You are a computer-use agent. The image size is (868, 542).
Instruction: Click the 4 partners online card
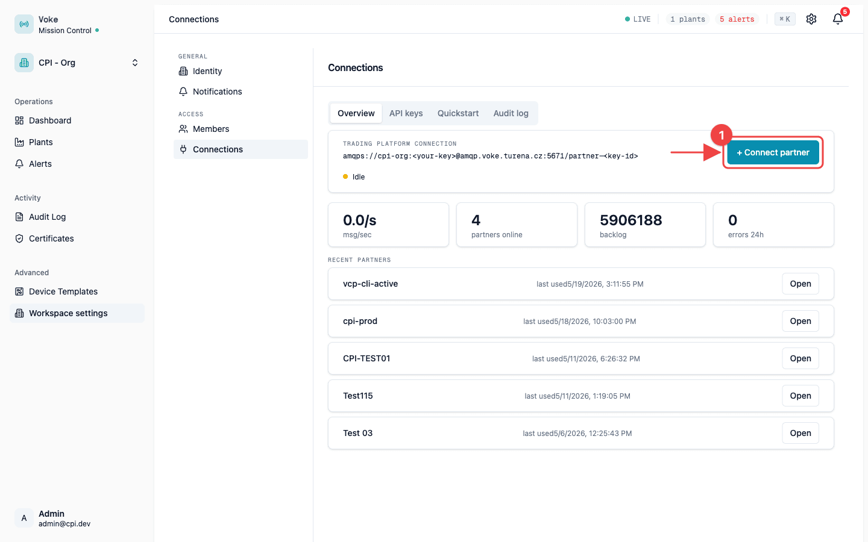pos(517,225)
